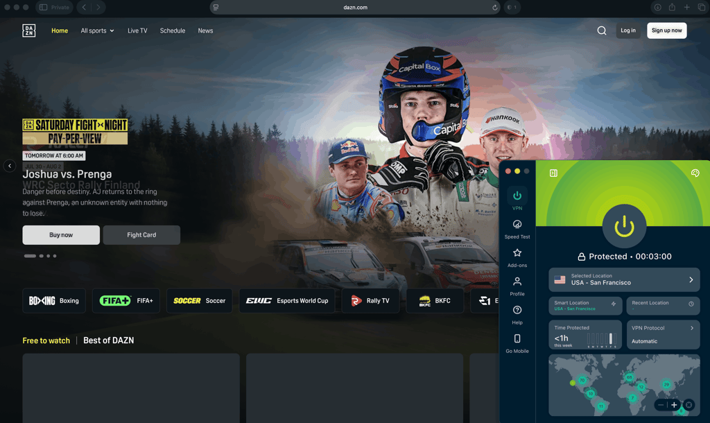Expand Selected Location USA - San Francisco
Screen dimensions: 710x423
pyautogui.click(x=624, y=279)
